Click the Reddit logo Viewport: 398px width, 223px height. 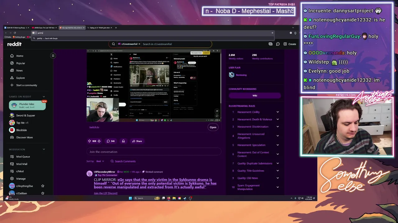14,44
